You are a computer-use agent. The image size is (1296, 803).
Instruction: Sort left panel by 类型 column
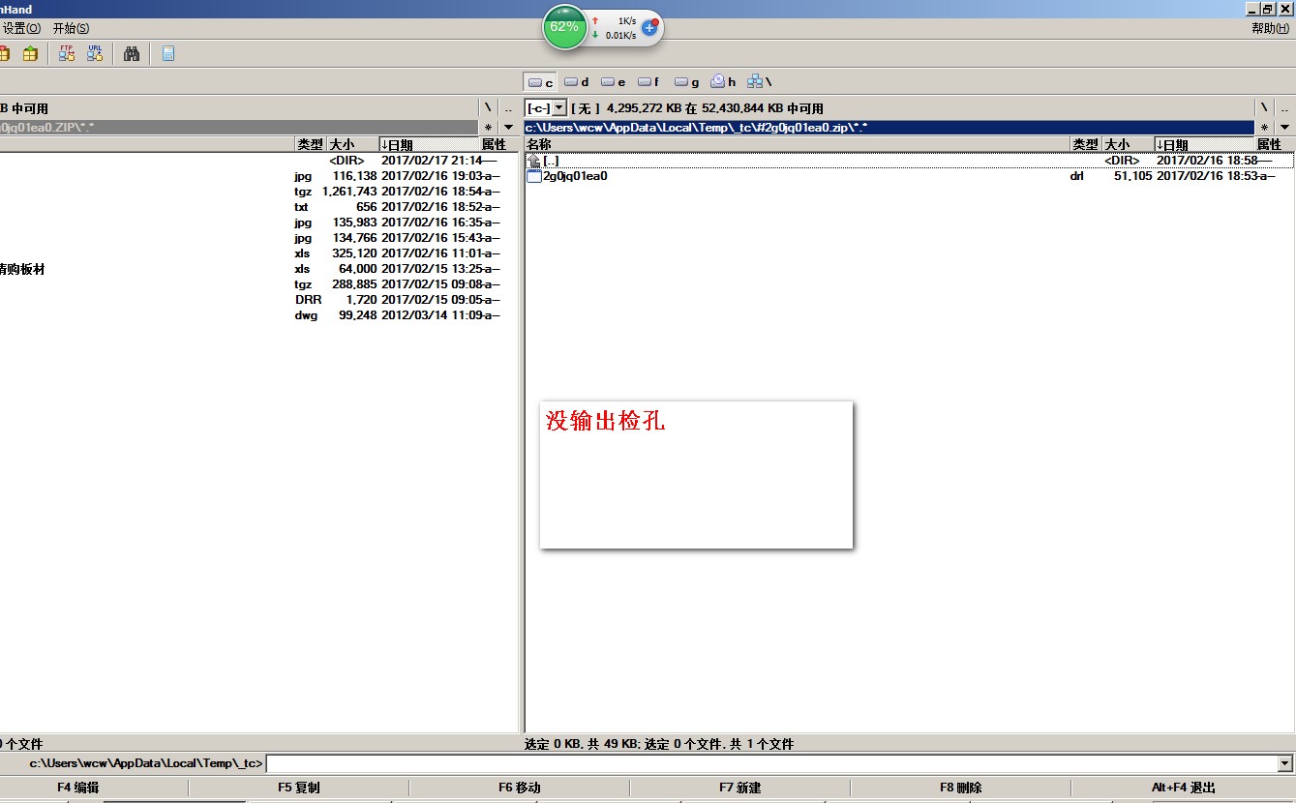tap(310, 144)
